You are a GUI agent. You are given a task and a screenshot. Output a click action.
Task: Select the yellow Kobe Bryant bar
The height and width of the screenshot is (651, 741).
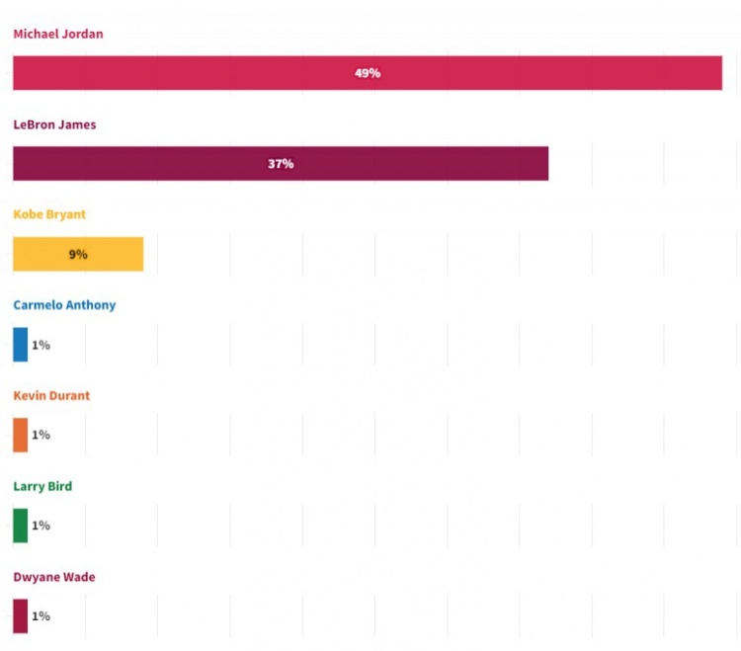pos(40,254)
